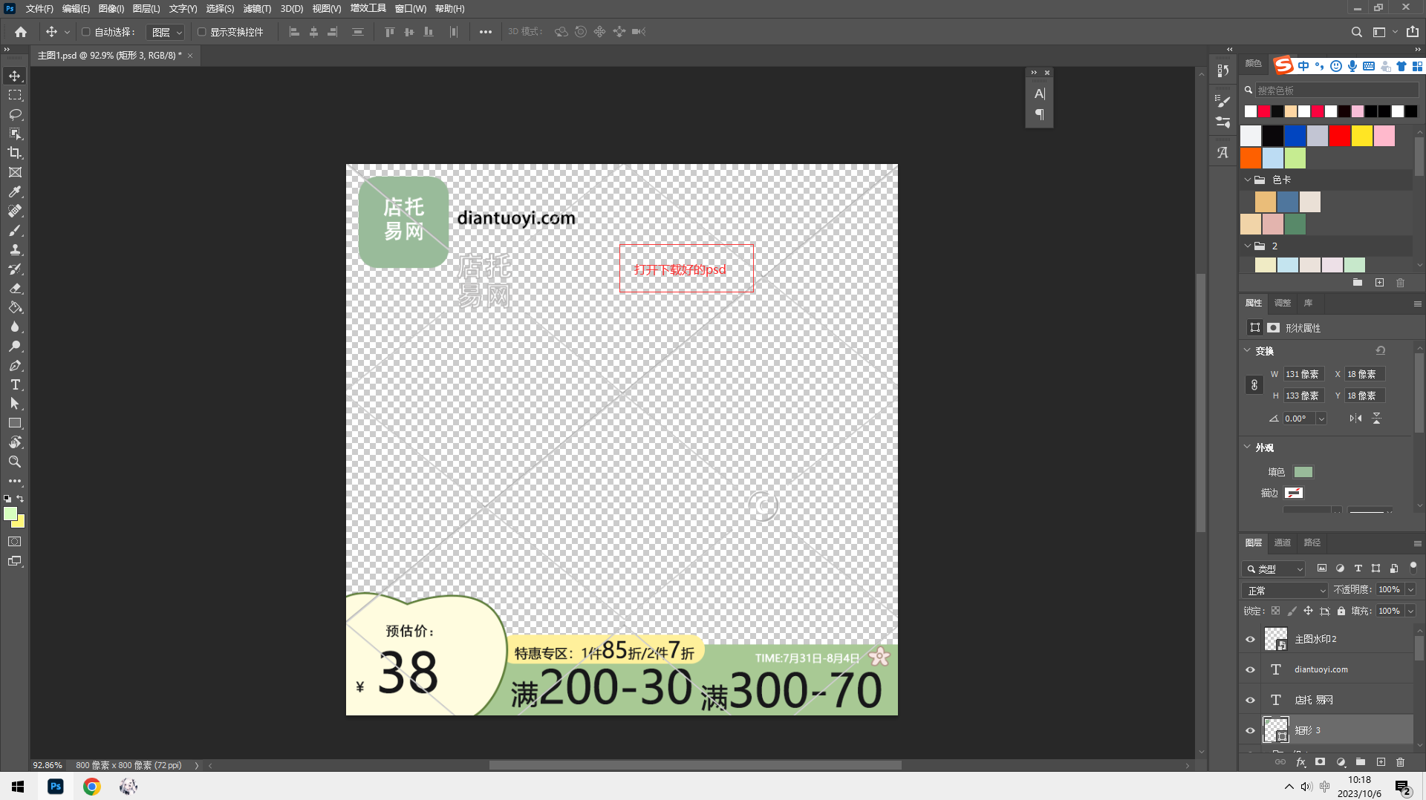Enable the 显示变换控件 checkbox
1426x800 pixels.
pyautogui.click(x=201, y=32)
